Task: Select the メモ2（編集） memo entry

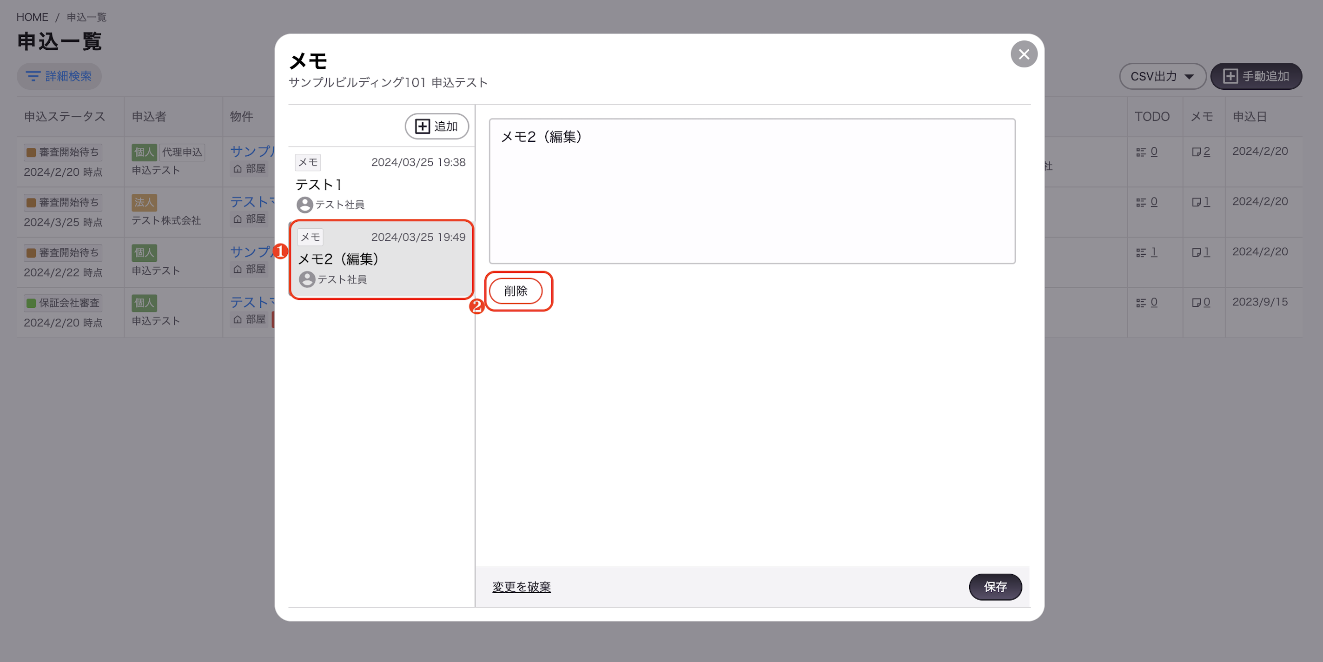Action: click(382, 260)
